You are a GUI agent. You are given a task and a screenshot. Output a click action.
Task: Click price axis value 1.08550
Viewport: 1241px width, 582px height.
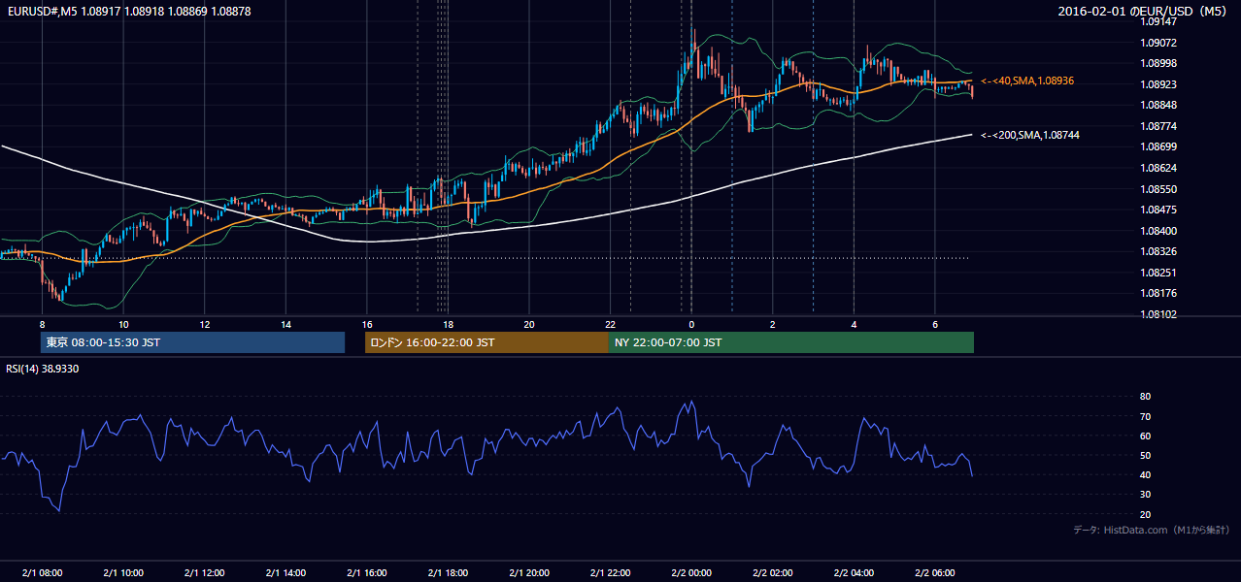(x=1159, y=189)
